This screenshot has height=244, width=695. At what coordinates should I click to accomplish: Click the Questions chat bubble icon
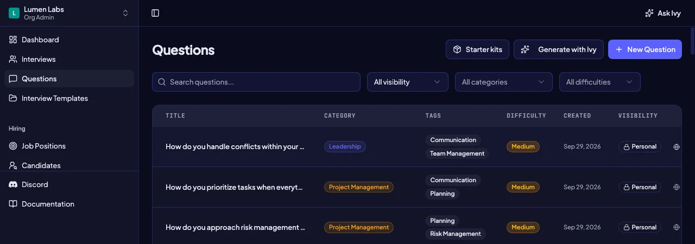pos(13,79)
